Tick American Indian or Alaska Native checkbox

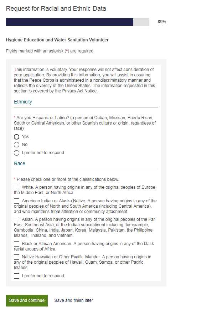pos(17,201)
